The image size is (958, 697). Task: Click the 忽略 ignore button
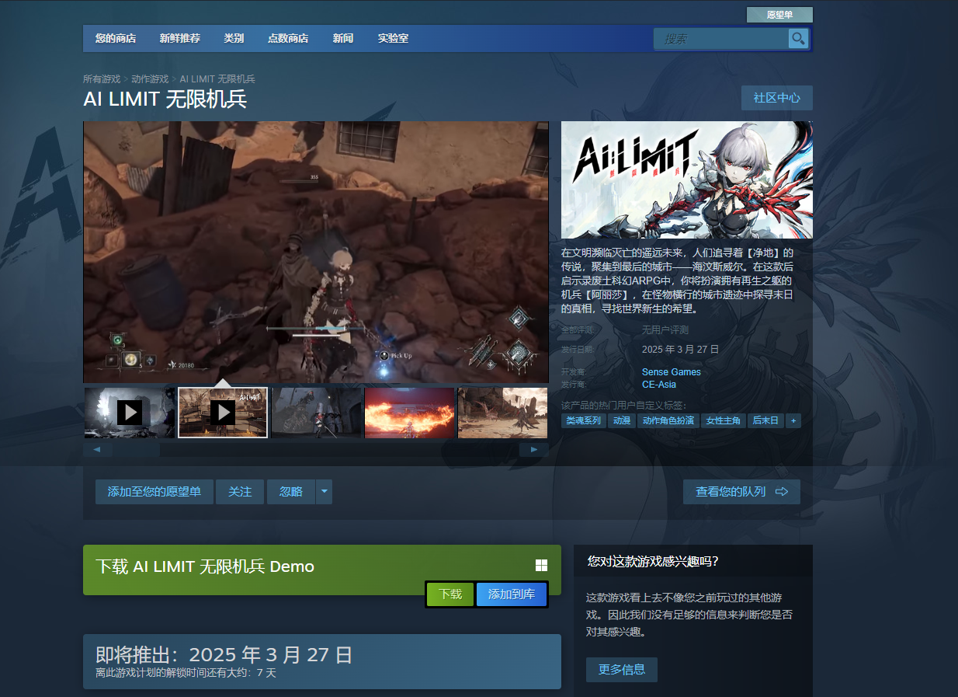point(291,492)
